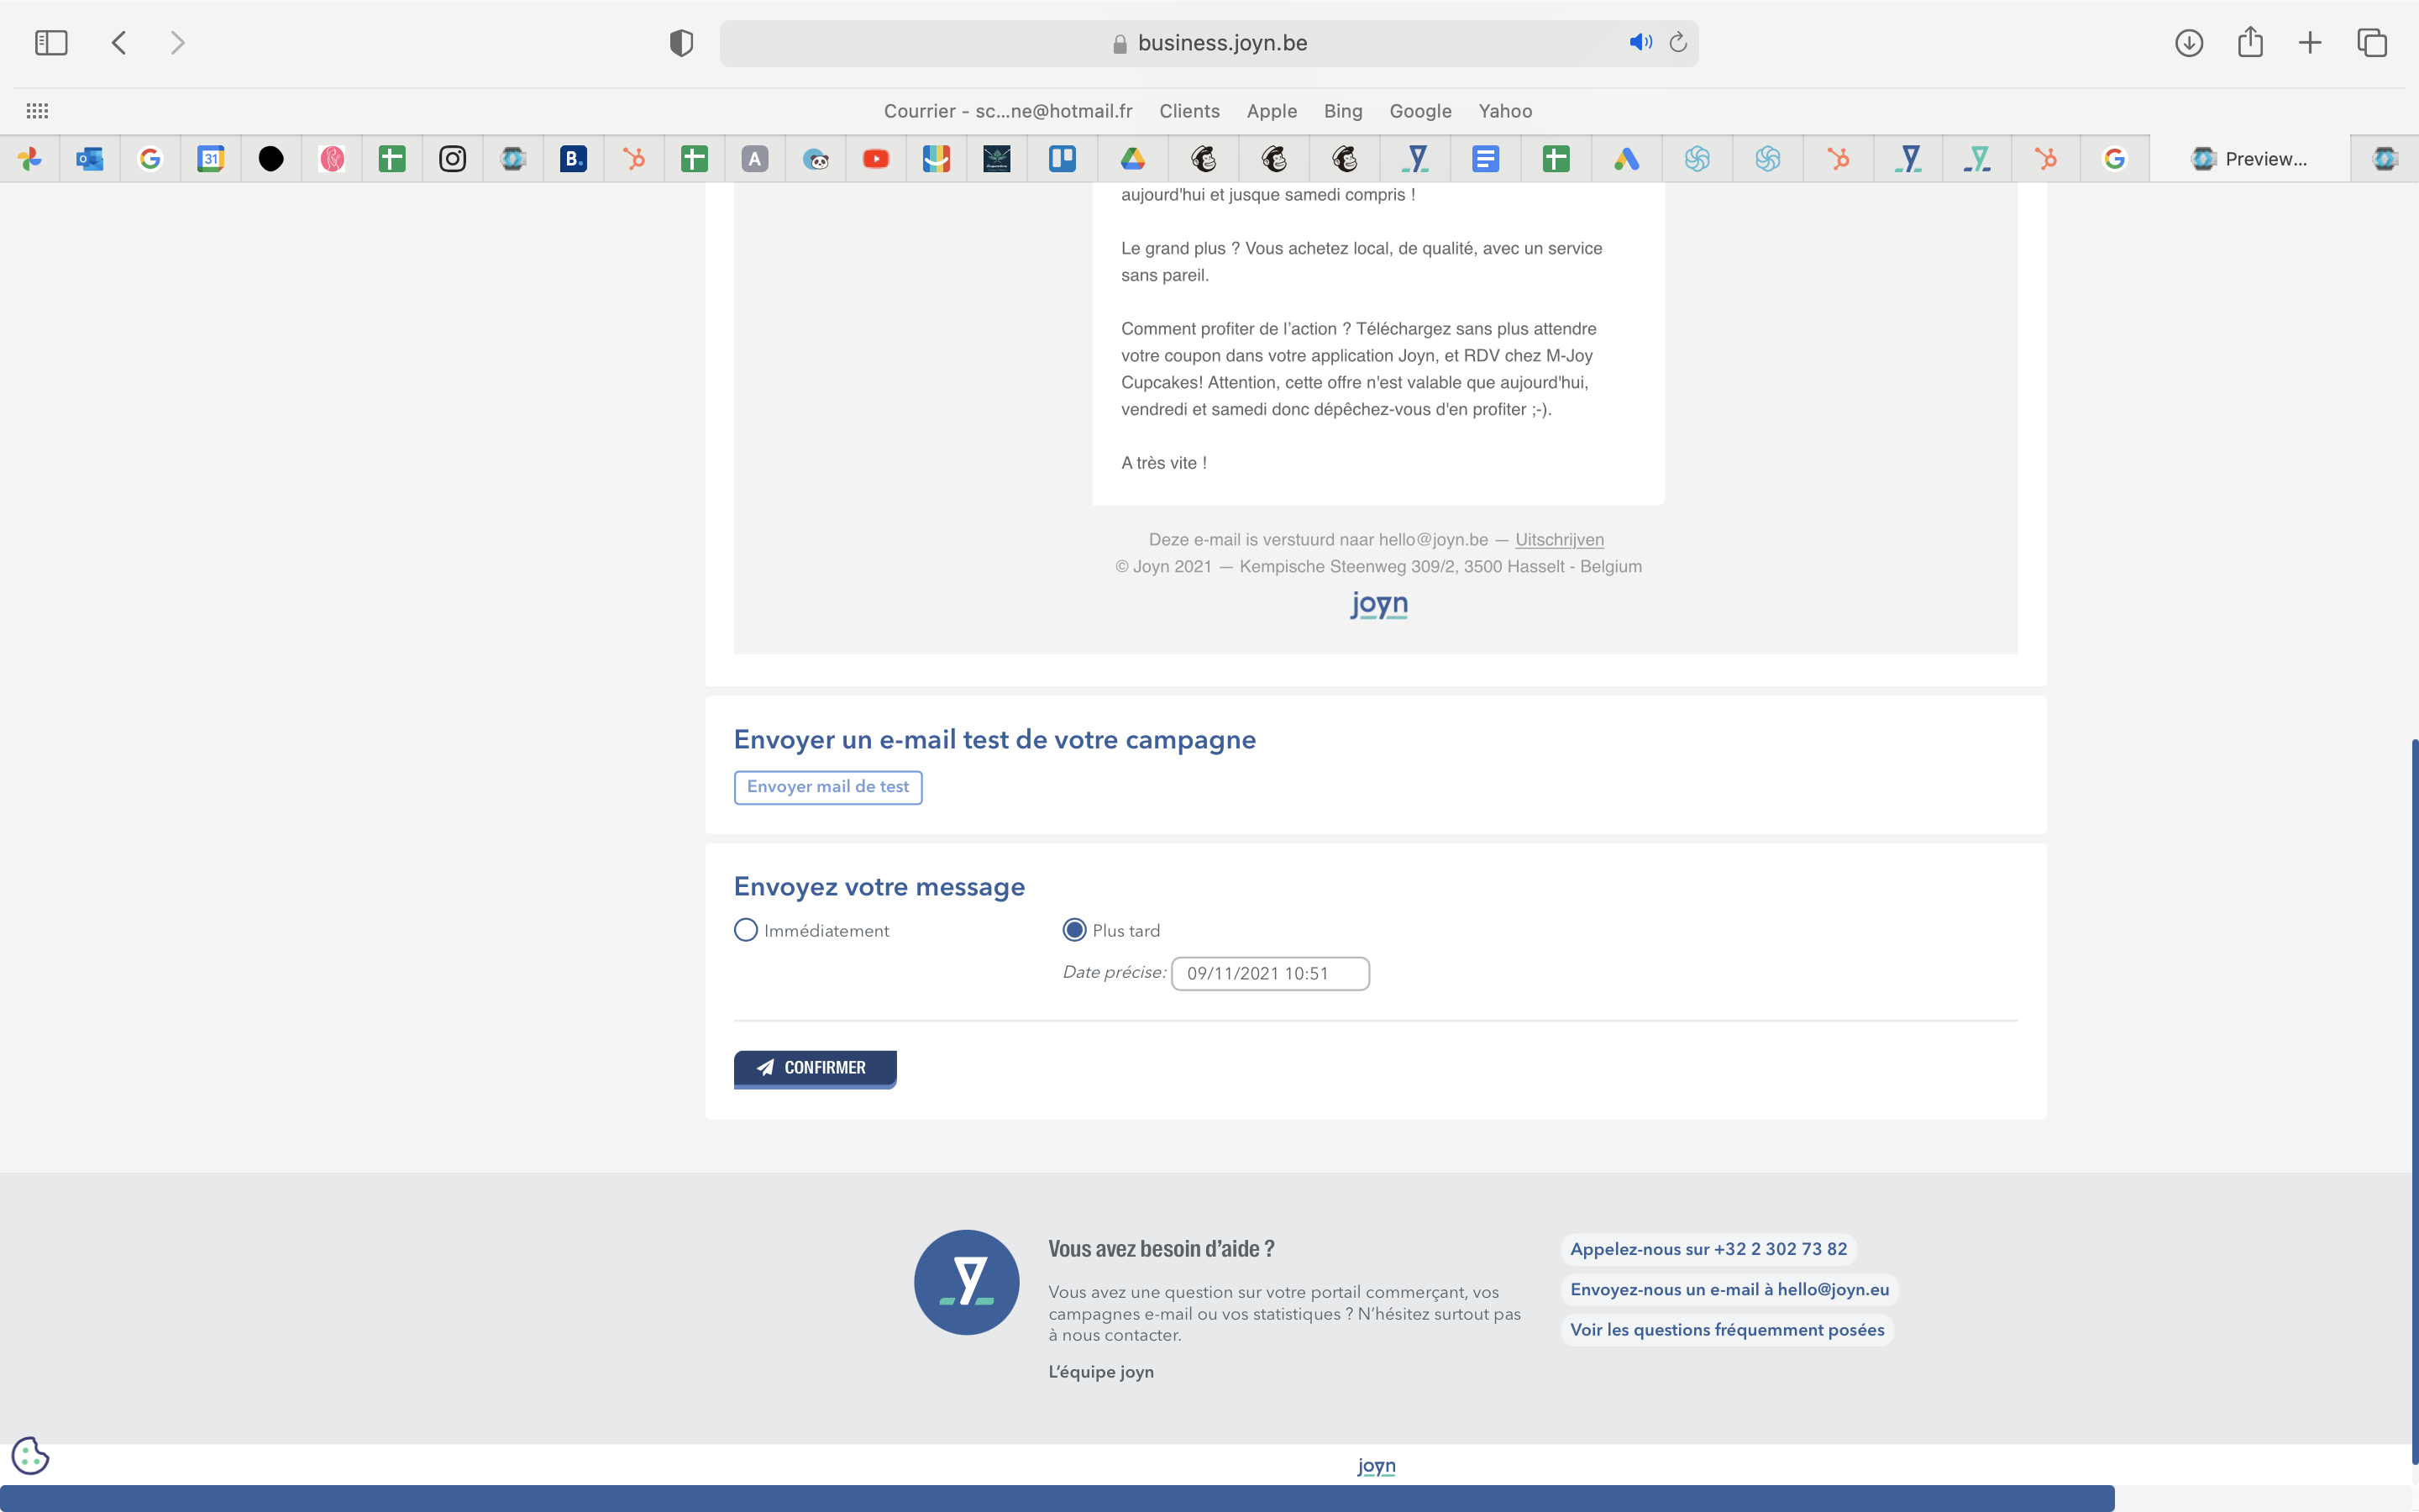Open the Clients favorite bookmark
2419x1512 pixels.
click(x=1189, y=111)
